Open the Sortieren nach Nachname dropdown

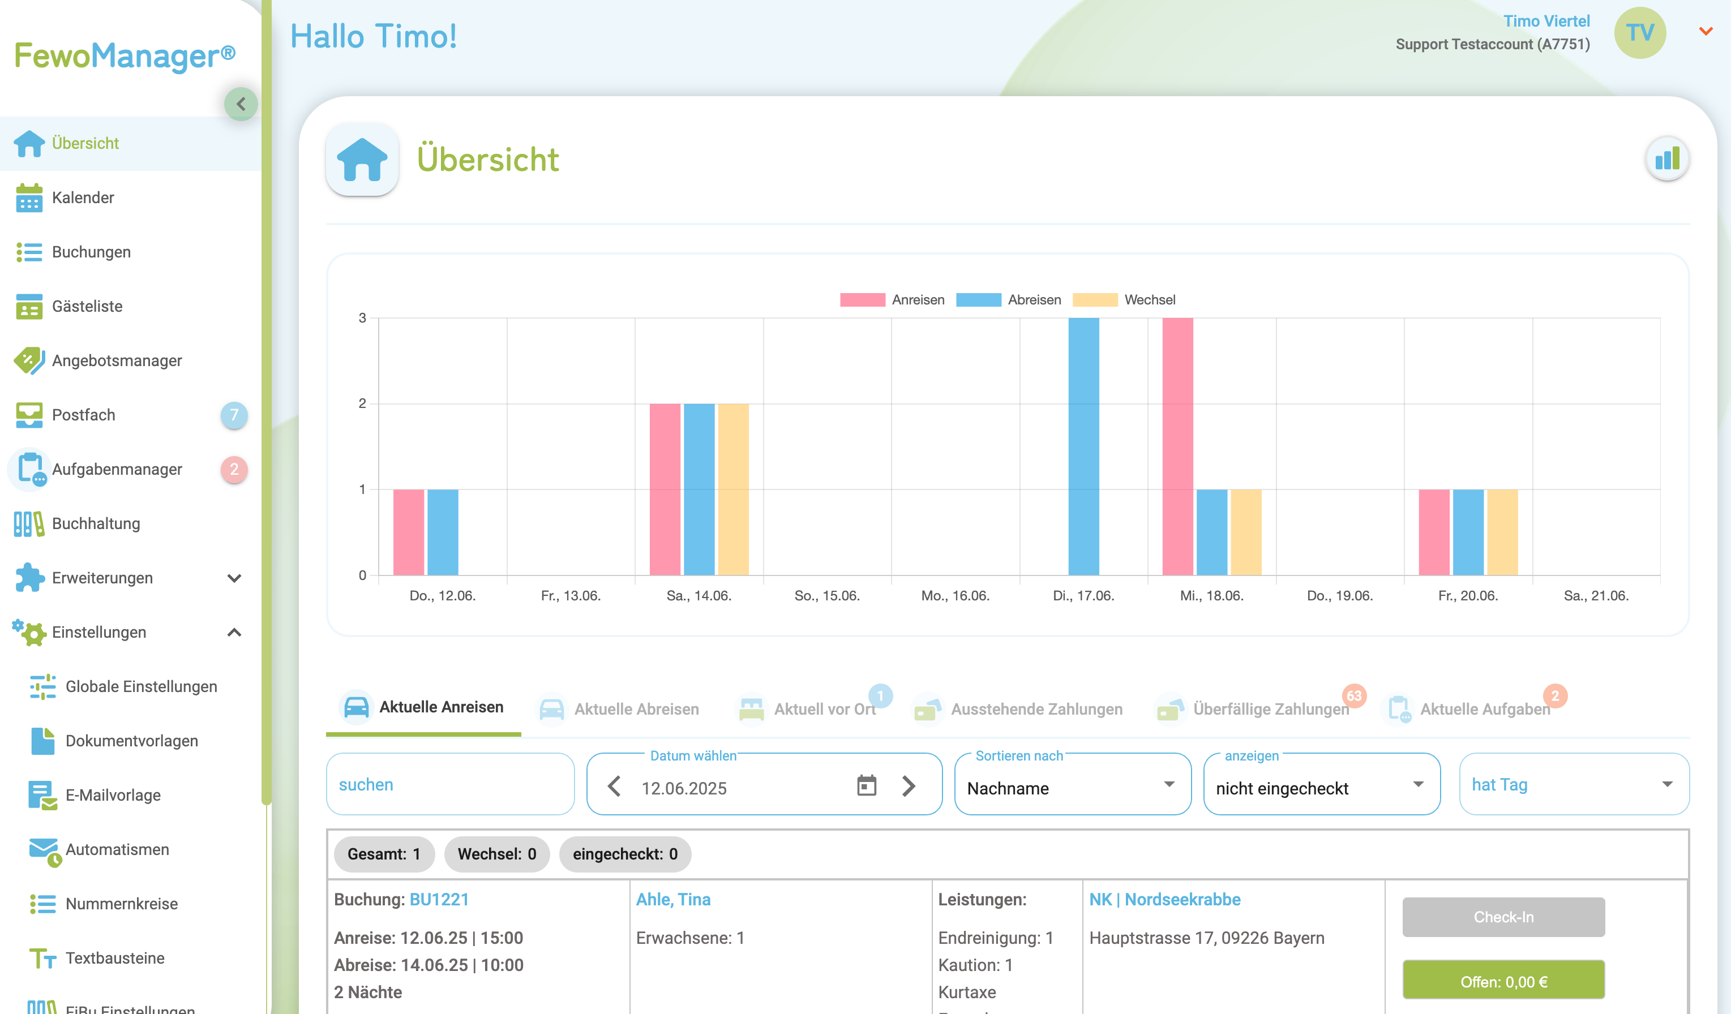(x=1072, y=785)
